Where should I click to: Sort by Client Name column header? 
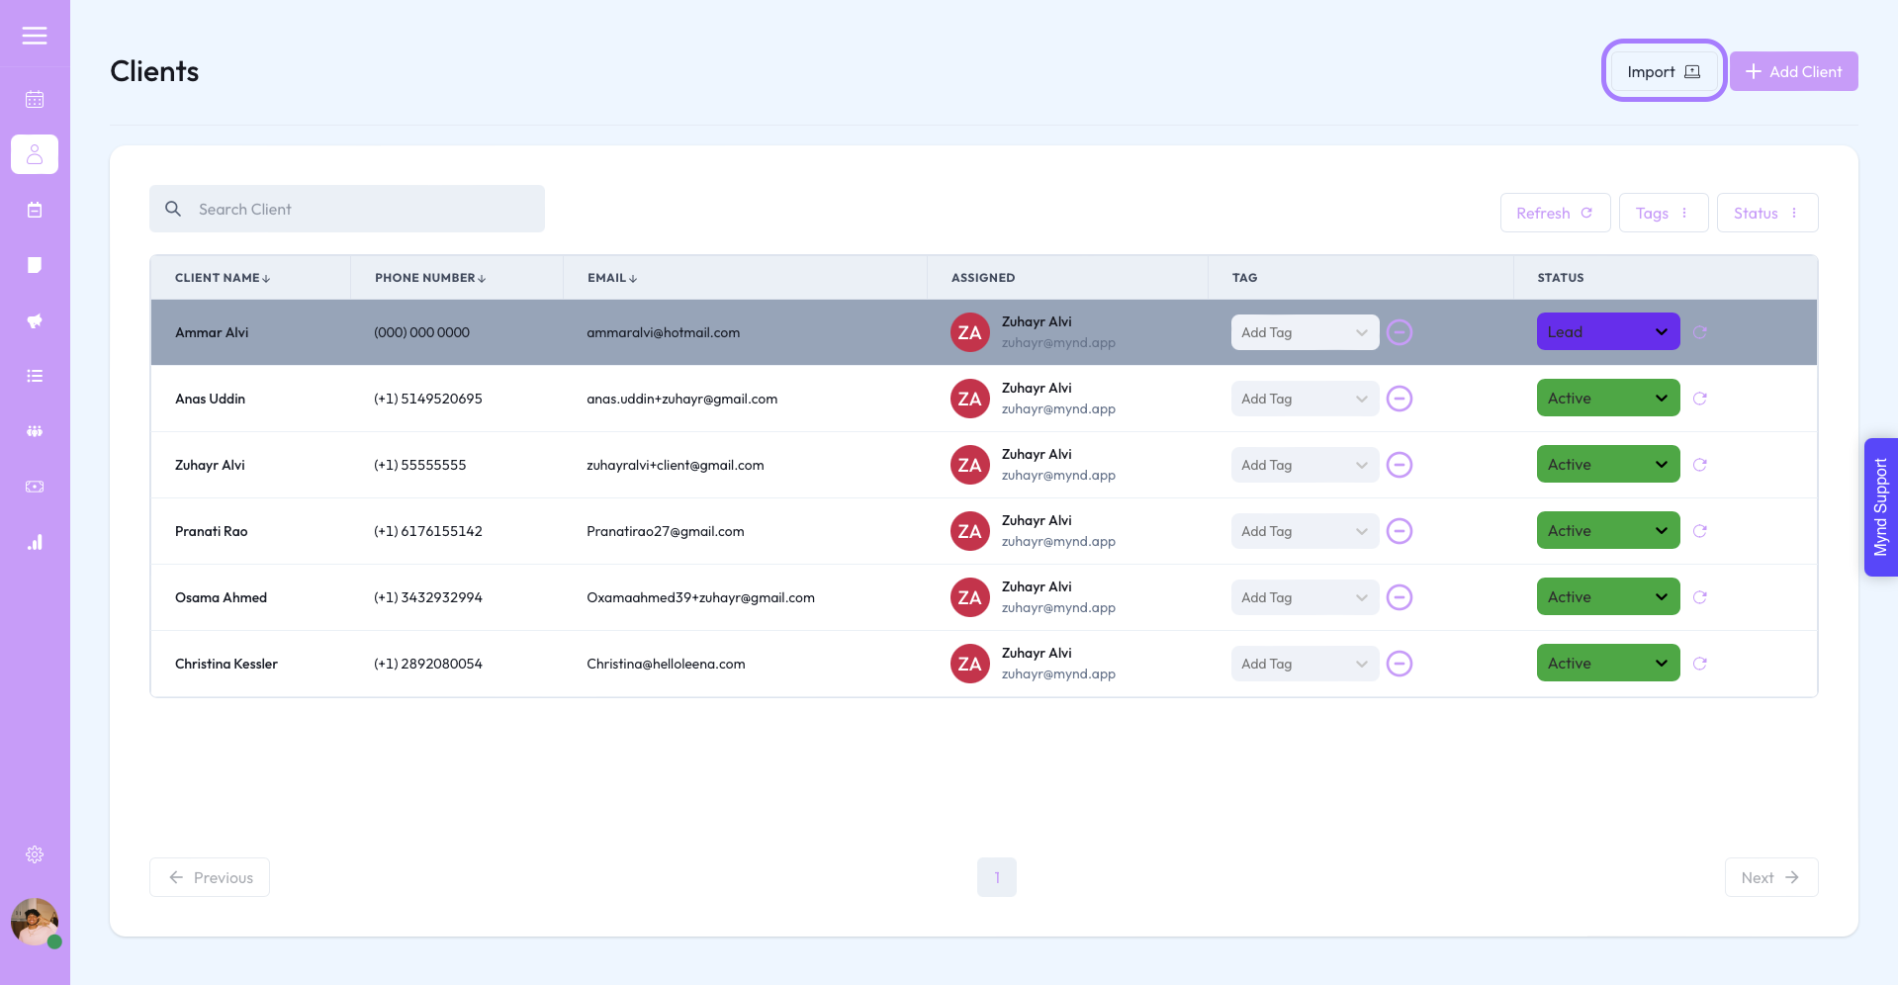[223, 278]
